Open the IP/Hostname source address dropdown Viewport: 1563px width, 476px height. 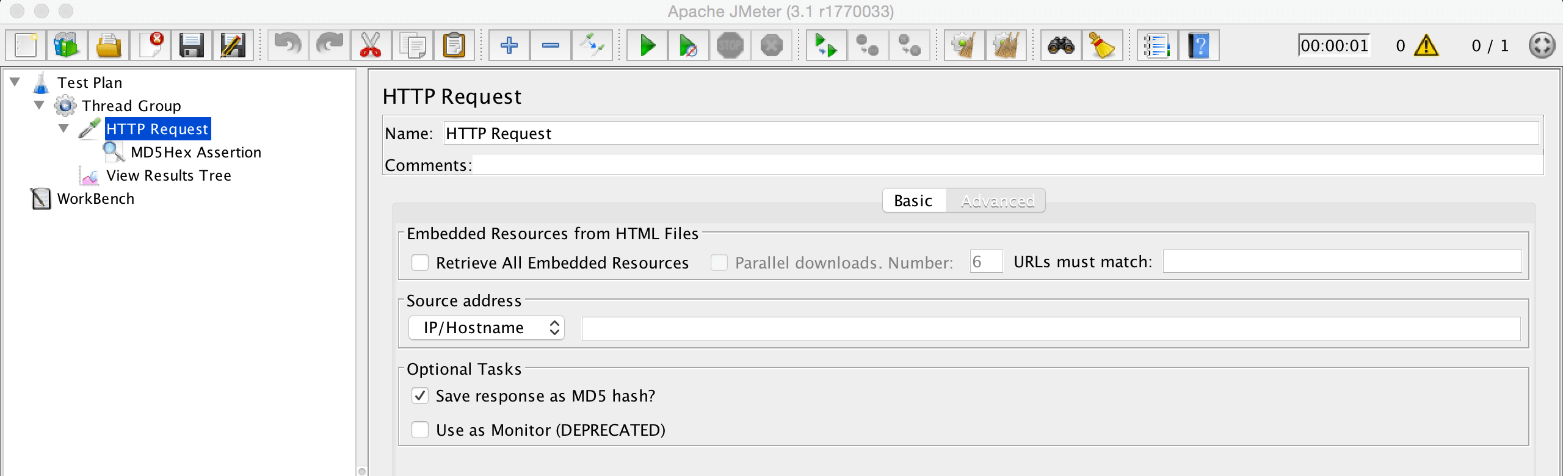click(x=487, y=328)
